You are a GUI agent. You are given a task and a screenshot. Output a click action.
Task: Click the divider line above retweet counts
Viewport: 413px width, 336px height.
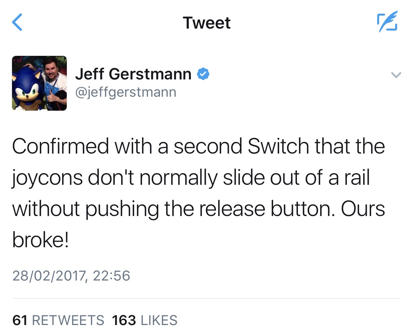click(206, 298)
